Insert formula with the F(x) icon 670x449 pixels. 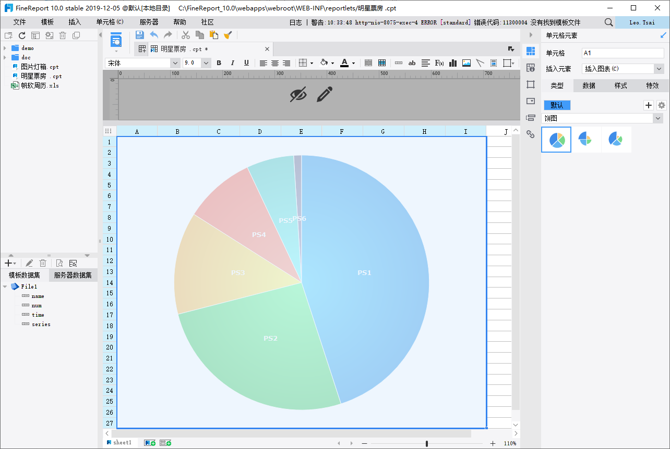439,63
